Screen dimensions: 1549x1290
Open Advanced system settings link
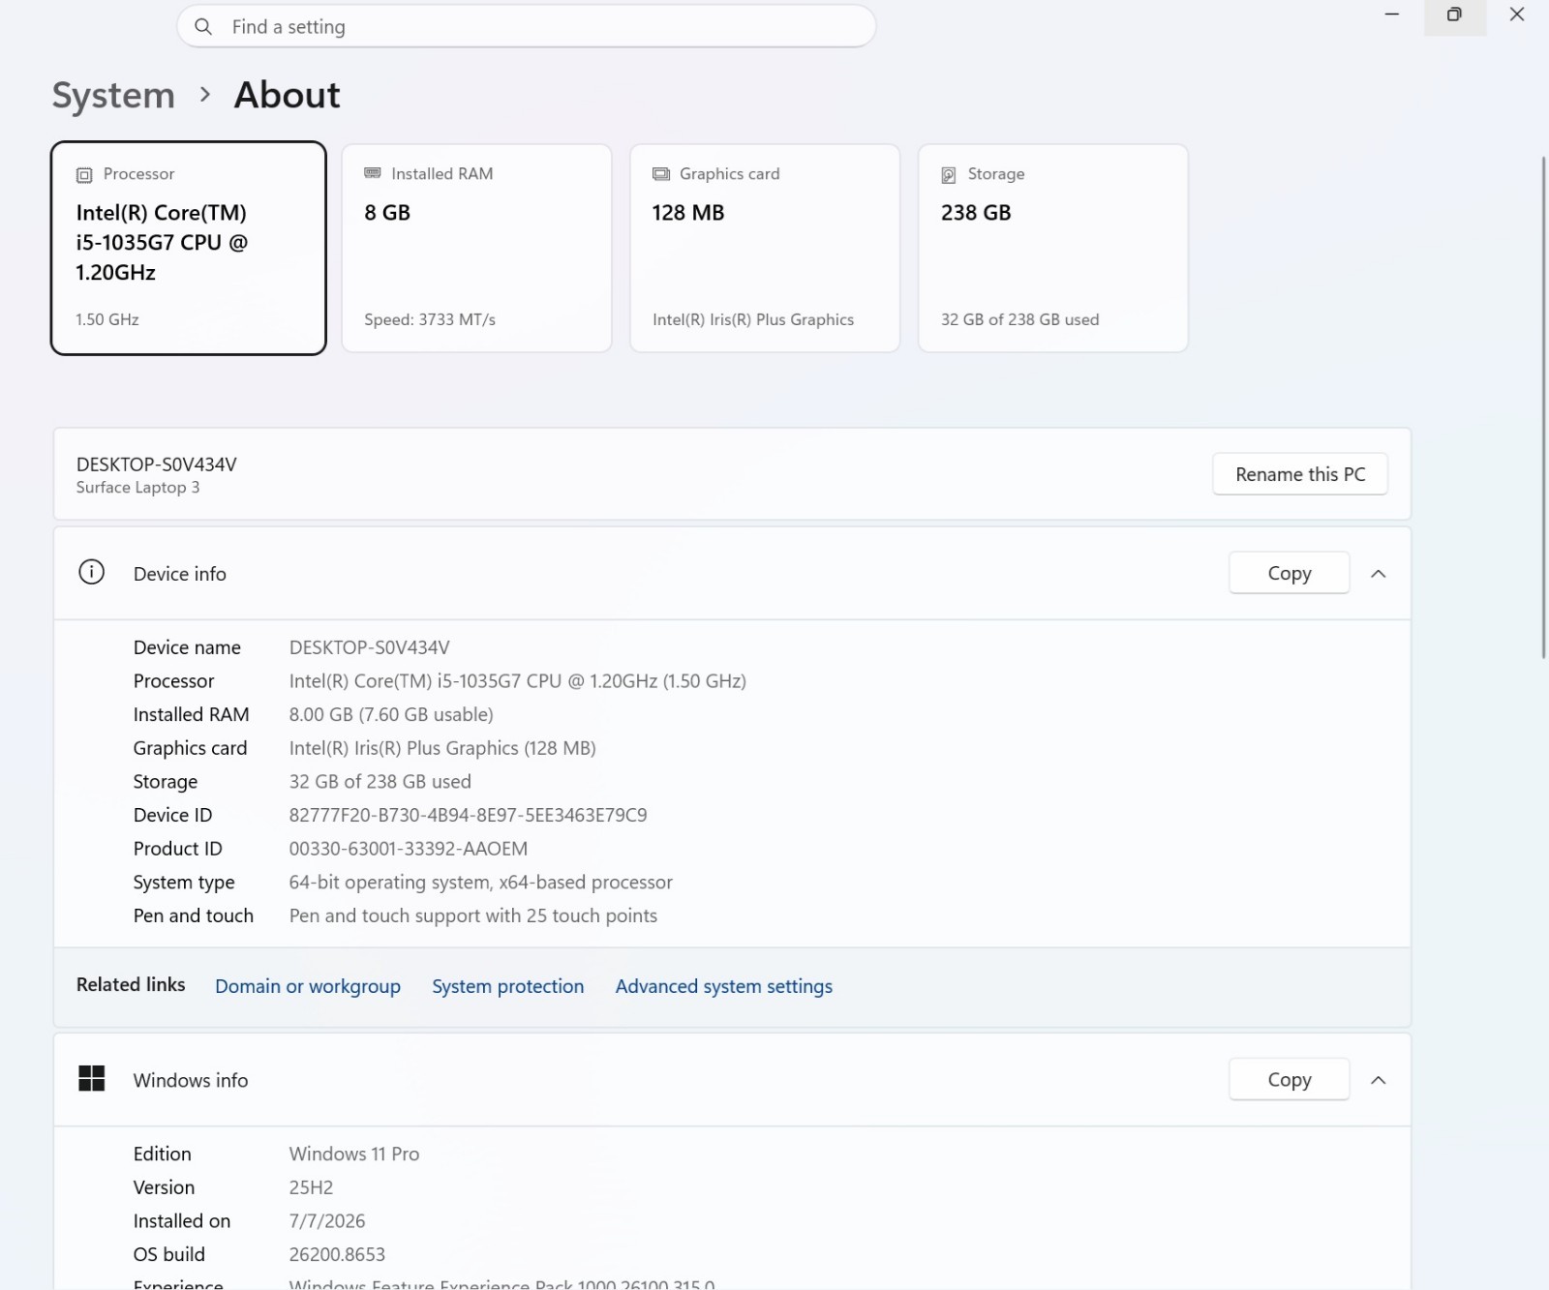pyautogui.click(x=724, y=986)
